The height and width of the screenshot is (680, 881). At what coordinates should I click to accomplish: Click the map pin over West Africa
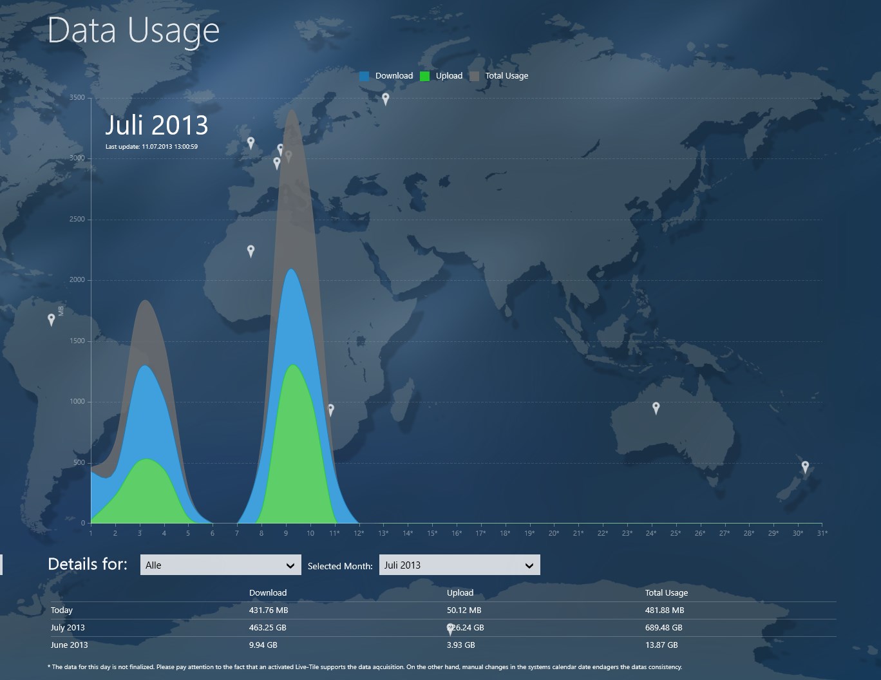click(x=251, y=250)
